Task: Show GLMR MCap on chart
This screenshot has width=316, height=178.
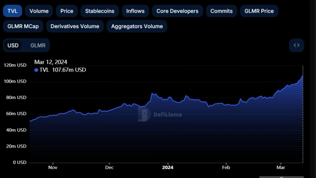Action: (23, 27)
